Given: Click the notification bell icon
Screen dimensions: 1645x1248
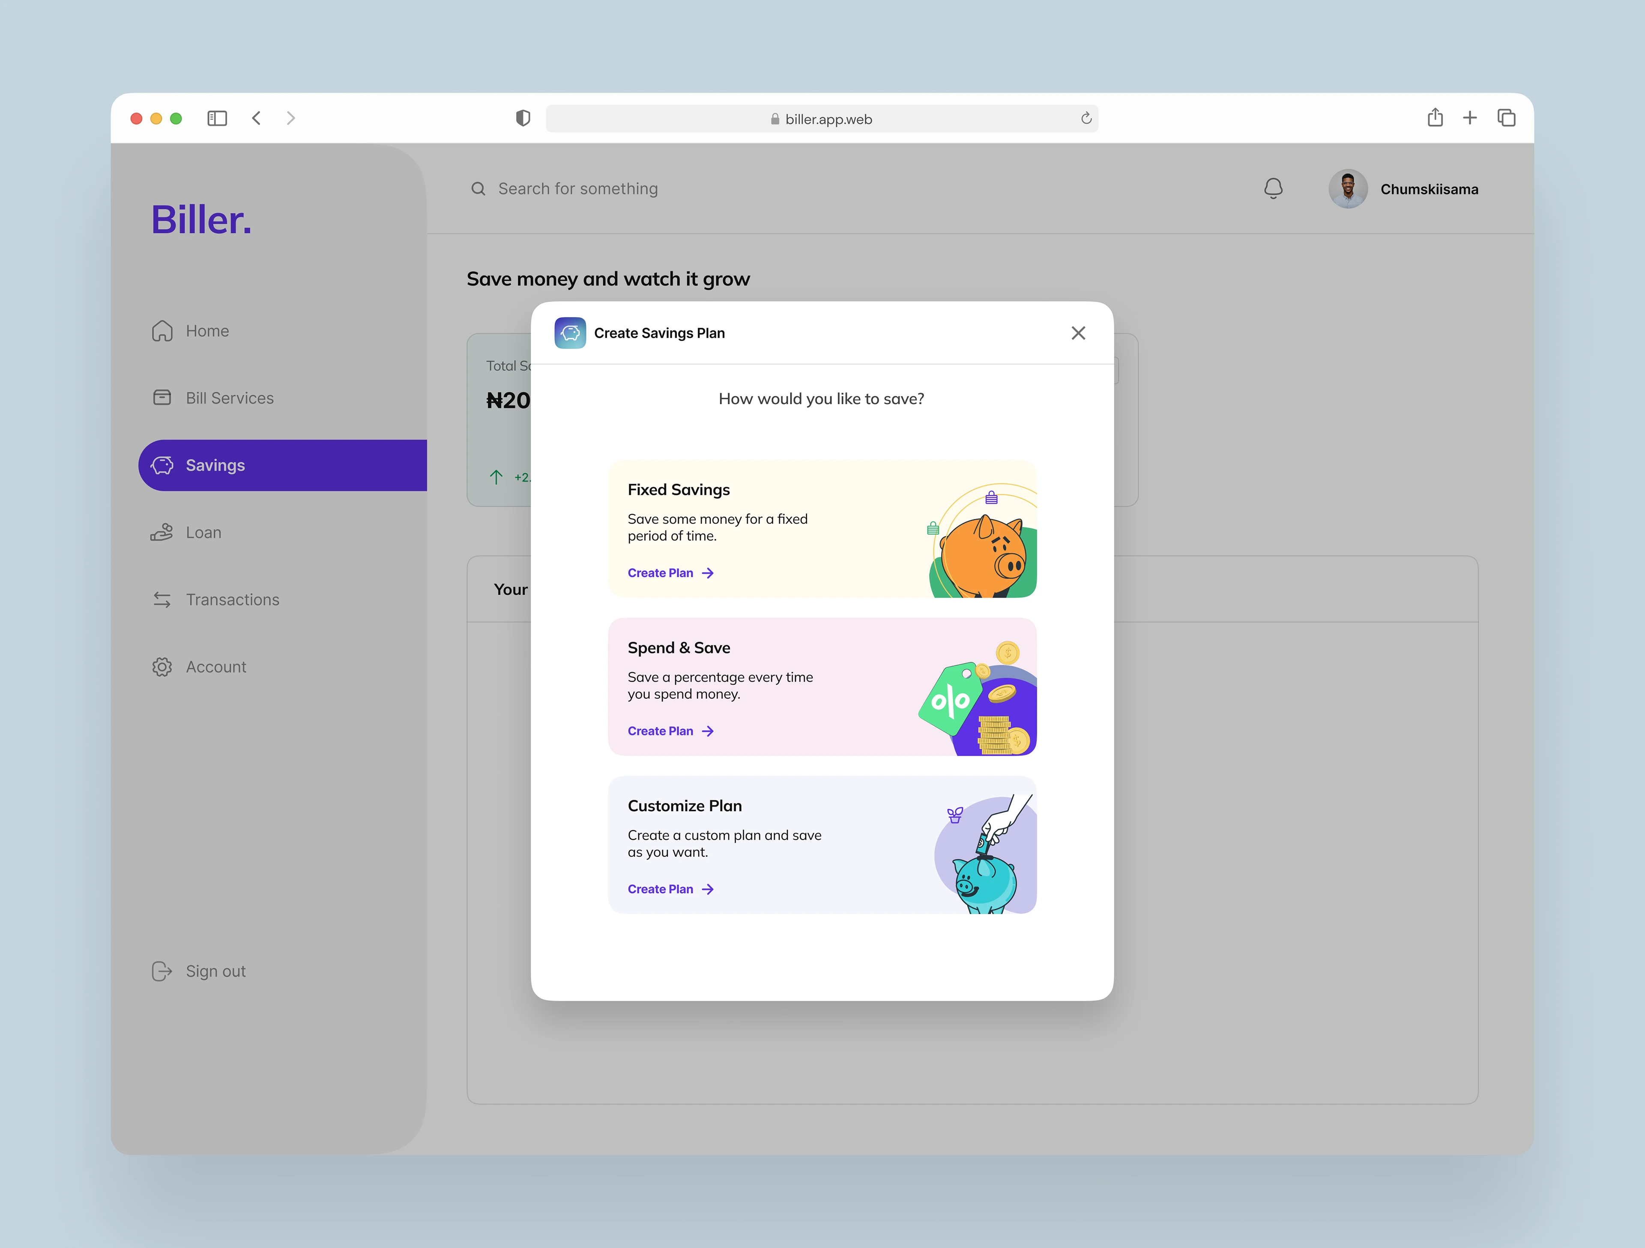Looking at the screenshot, I should 1272,189.
